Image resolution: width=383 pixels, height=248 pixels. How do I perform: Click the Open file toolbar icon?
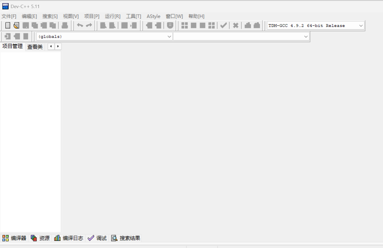click(x=16, y=26)
